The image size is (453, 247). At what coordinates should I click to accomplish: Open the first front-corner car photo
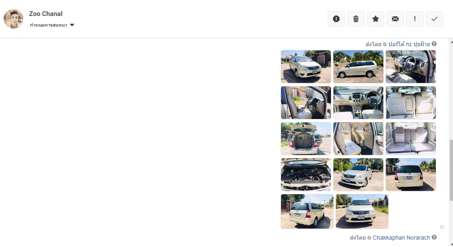[306, 67]
